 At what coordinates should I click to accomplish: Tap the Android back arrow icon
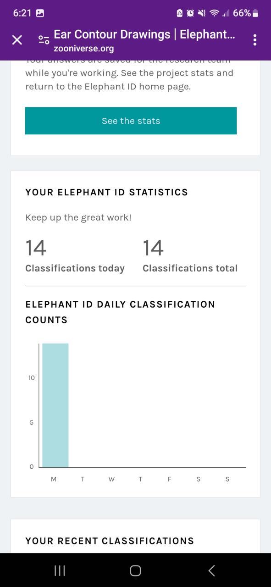coord(211,570)
